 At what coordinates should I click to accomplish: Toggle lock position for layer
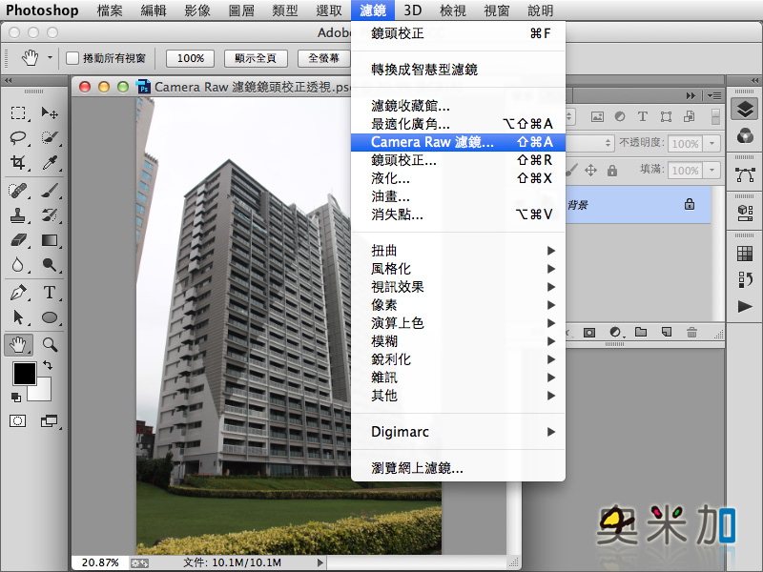pos(590,171)
